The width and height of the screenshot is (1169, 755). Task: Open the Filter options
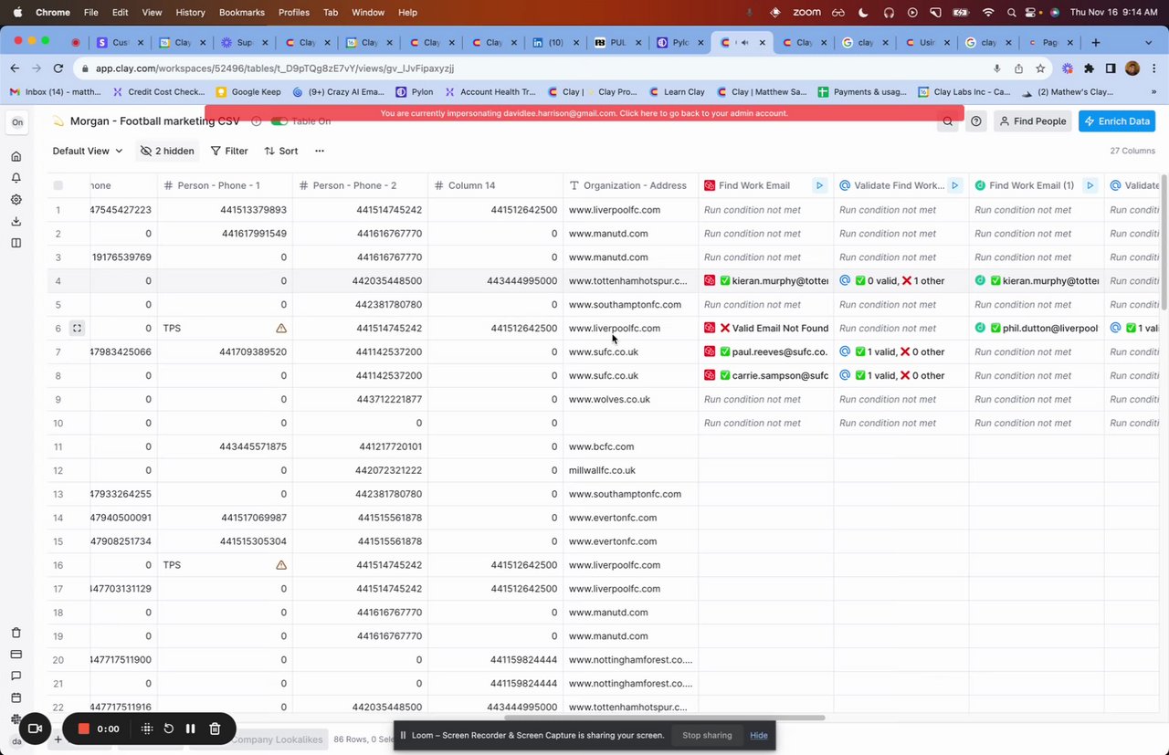(229, 151)
